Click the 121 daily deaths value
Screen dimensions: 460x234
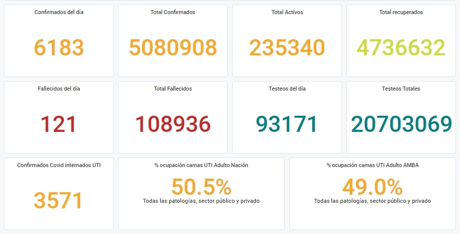58,124
